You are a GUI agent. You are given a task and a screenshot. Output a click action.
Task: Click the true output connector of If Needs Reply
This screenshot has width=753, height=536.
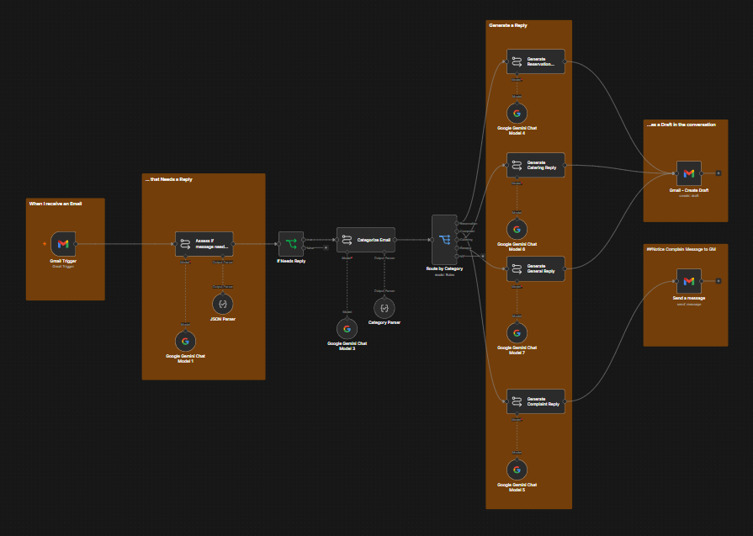click(304, 240)
